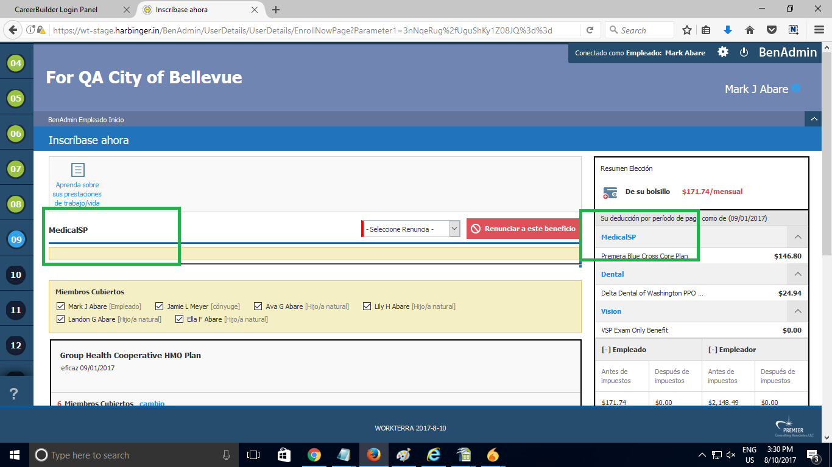Screen dimensions: 832x467
Task: Uncheck Mark J Abare employee checkbox
Action: pyautogui.click(x=60, y=306)
